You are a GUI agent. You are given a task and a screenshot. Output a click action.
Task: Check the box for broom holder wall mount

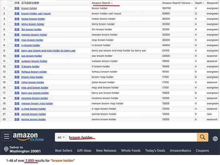10,13
